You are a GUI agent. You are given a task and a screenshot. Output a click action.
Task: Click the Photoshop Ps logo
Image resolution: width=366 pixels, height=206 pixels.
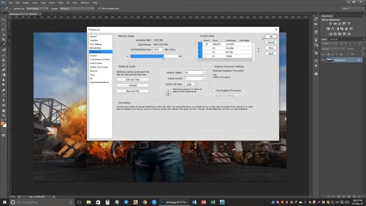coord(3,2)
